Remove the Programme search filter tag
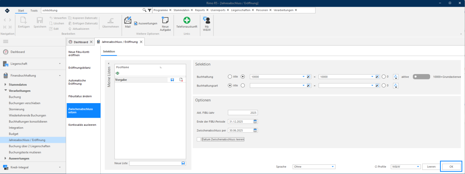 (170, 10)
